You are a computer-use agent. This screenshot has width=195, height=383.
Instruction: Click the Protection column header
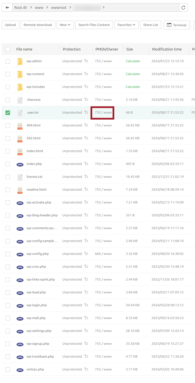(x=72, y=49)
